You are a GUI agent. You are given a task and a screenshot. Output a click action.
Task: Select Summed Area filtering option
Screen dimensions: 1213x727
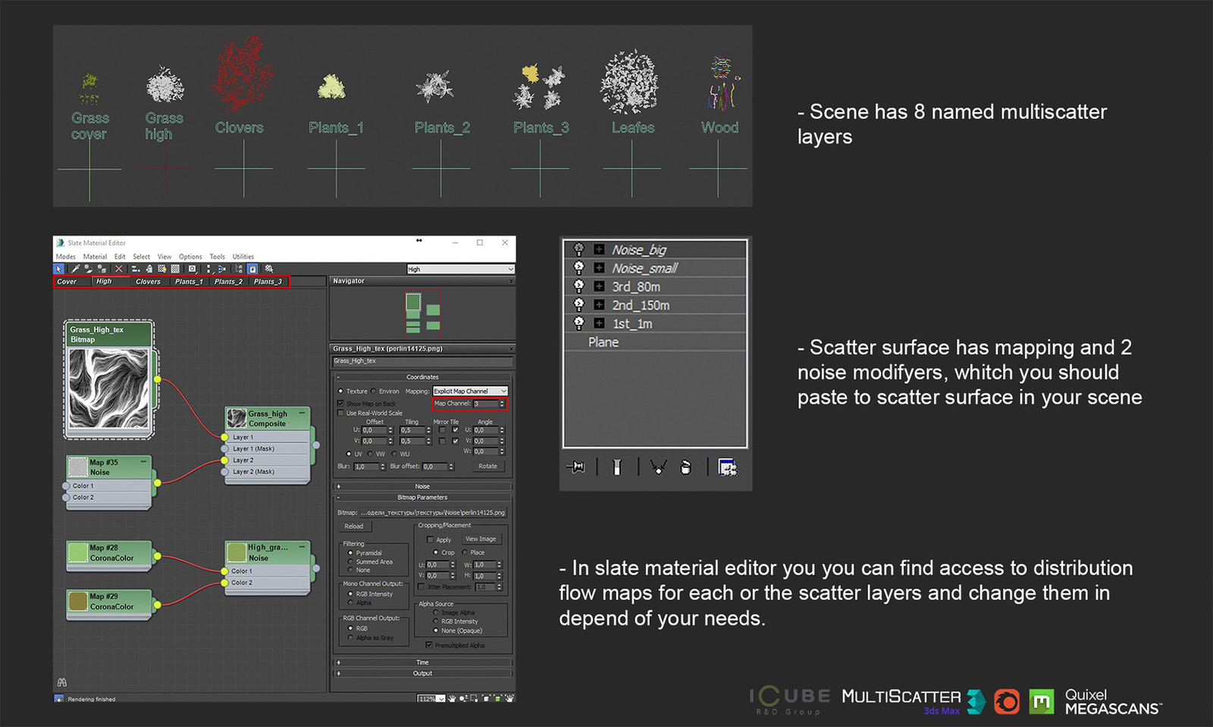point(350,562)
